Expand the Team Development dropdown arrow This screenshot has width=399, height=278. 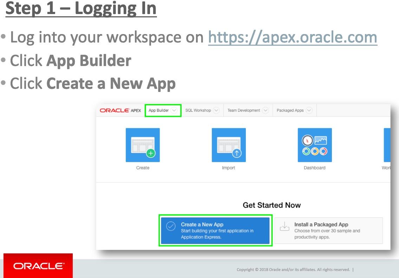[x=266, y=110]
